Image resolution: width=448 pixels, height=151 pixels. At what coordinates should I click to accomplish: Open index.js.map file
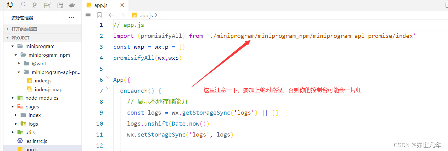pos(48,90)
